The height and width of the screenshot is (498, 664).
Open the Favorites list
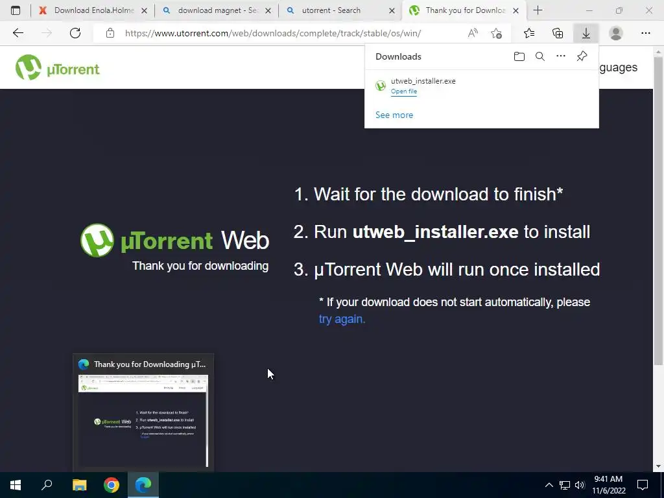(529, 33)
